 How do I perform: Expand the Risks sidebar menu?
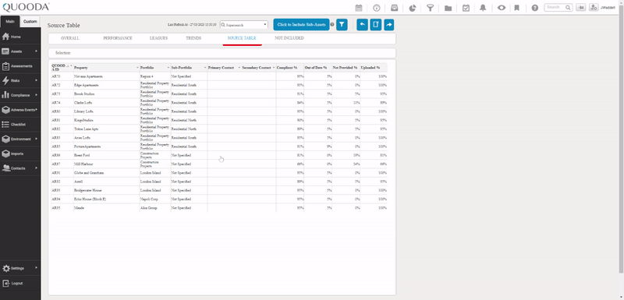tap(20, 81)
